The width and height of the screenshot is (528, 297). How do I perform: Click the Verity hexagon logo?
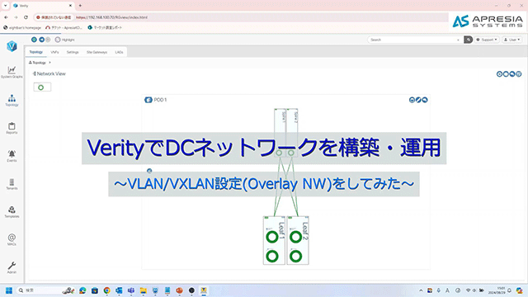coord(12,46)
